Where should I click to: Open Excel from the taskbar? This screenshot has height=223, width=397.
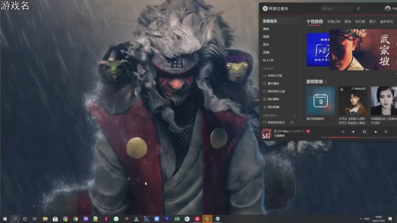pyautogui.click(x=177, y=219)
